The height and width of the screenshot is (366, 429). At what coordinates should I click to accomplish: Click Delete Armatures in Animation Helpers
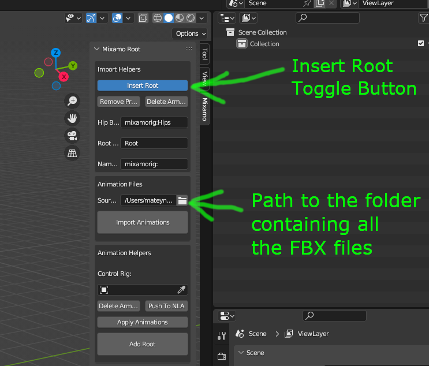pyautogui.click(x=118, y=306)
